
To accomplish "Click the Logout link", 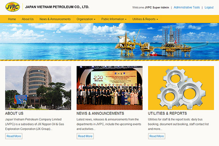I will point(209,7).
